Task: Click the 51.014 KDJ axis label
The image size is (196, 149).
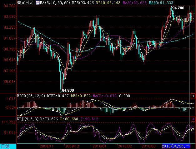Action: tap(10, 133)
